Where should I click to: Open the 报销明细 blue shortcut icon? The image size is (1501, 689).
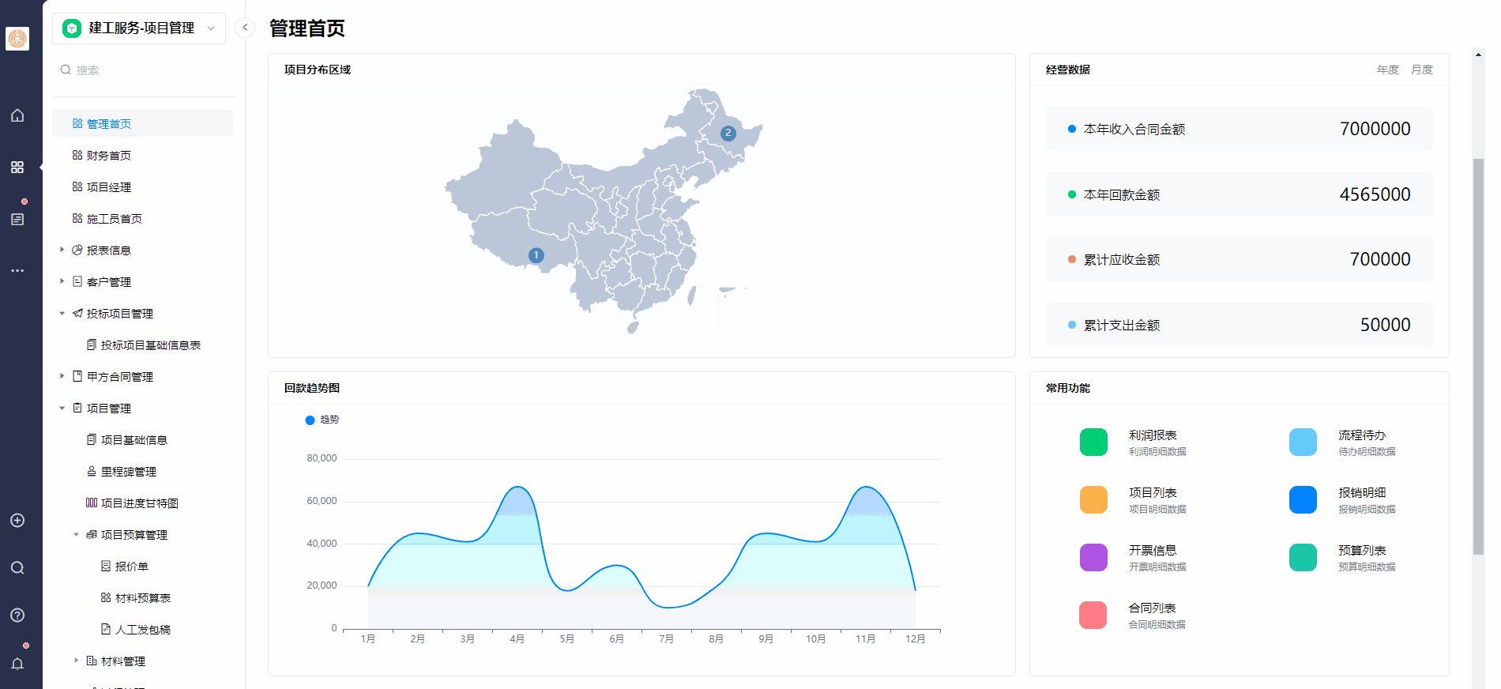[1303, 500]
